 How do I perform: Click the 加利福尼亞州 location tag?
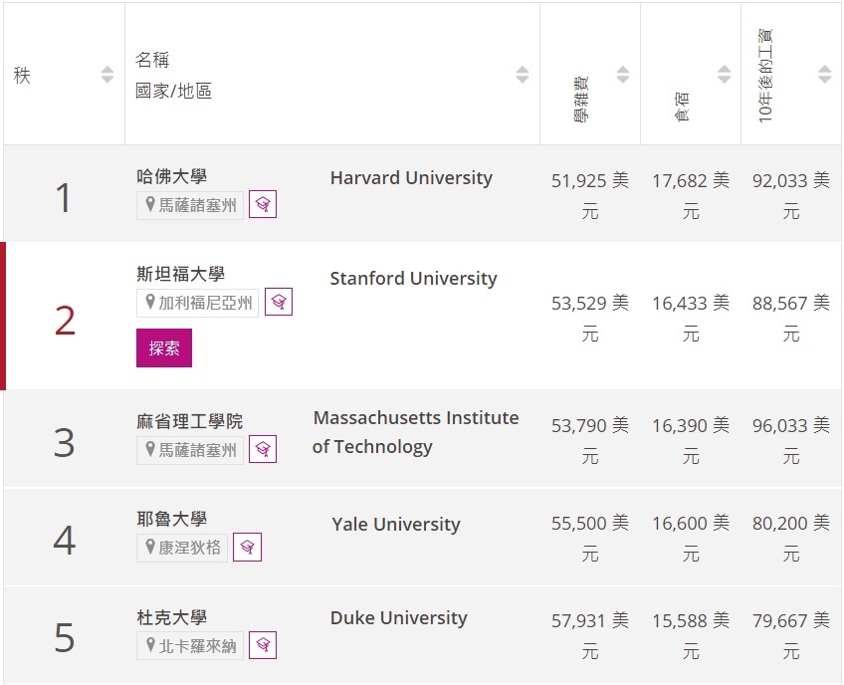click(197, 303)
